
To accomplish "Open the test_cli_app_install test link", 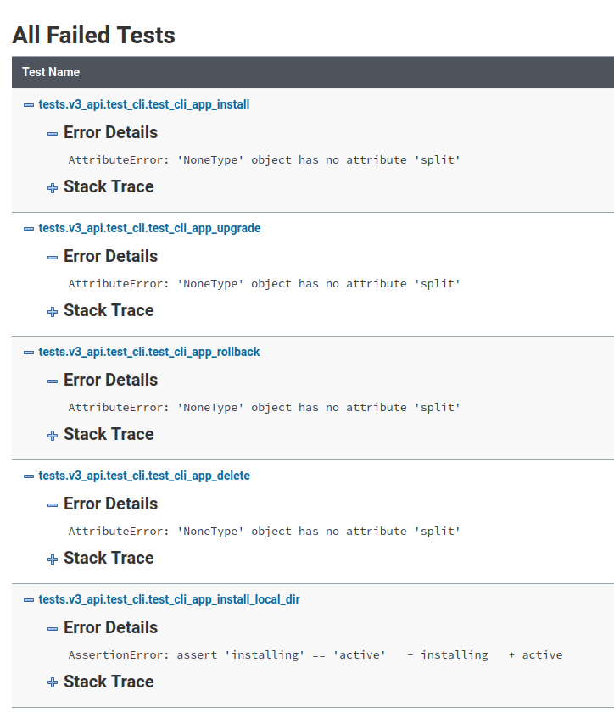I will (143, 104).
